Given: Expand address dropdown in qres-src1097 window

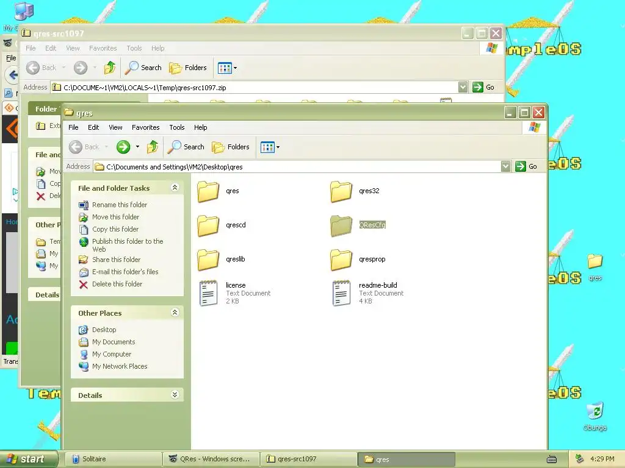Looking at the screenshot, I should 463,87.
